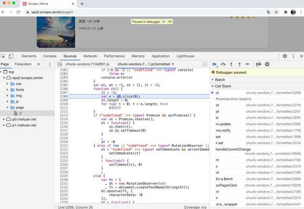
Task: Click line number 2216 gutter
Action: pos(64,127)
